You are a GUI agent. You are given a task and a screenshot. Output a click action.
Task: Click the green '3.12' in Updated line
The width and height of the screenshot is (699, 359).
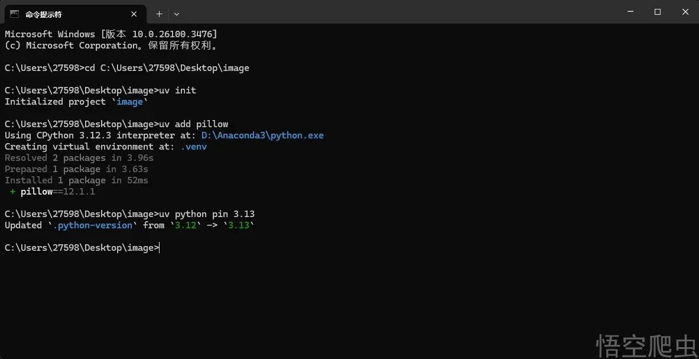(186, 225)
